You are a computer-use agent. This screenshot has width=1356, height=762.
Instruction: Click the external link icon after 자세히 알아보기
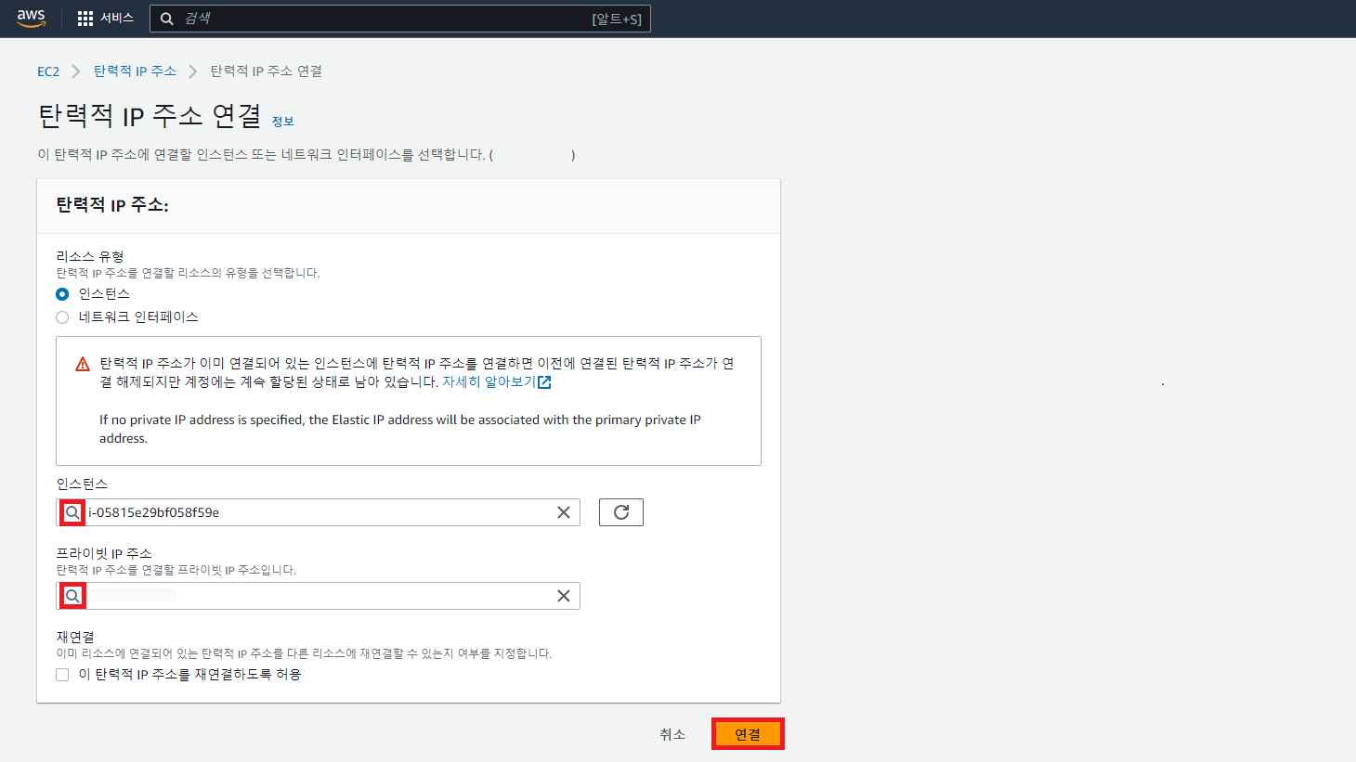545,382
